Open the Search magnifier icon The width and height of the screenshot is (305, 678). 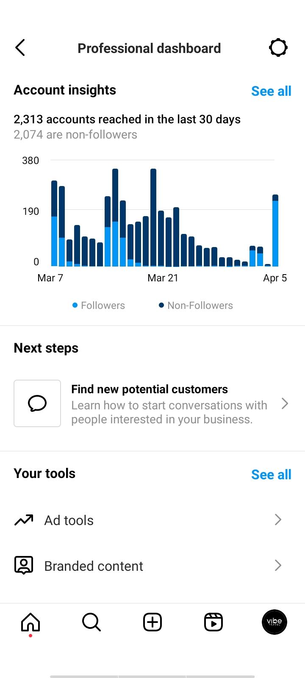91,622
